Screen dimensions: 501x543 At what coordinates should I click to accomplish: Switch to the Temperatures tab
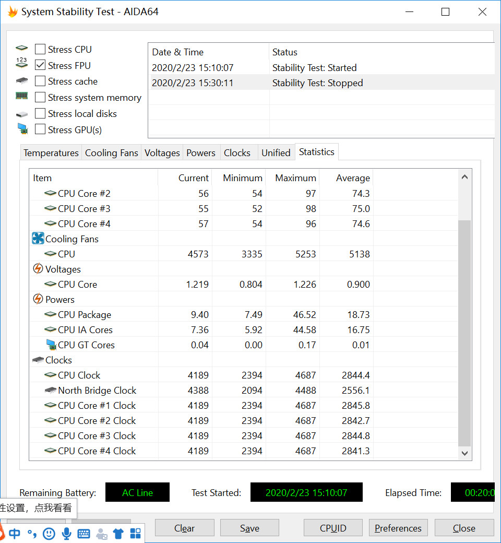click(x=51, y=152)
